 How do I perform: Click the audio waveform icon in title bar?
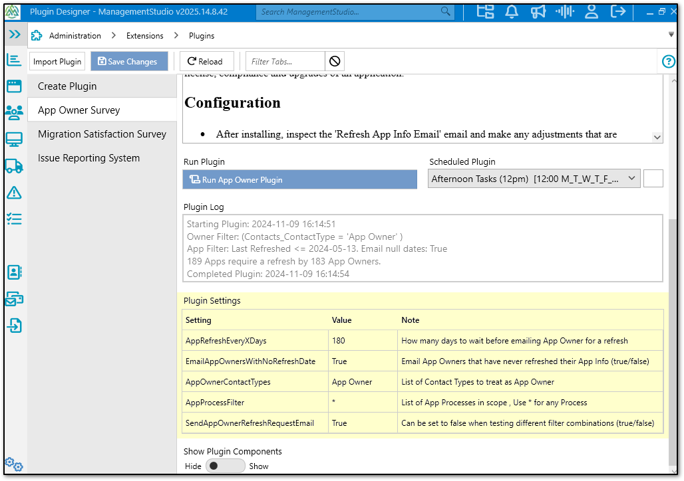[565, 11]
